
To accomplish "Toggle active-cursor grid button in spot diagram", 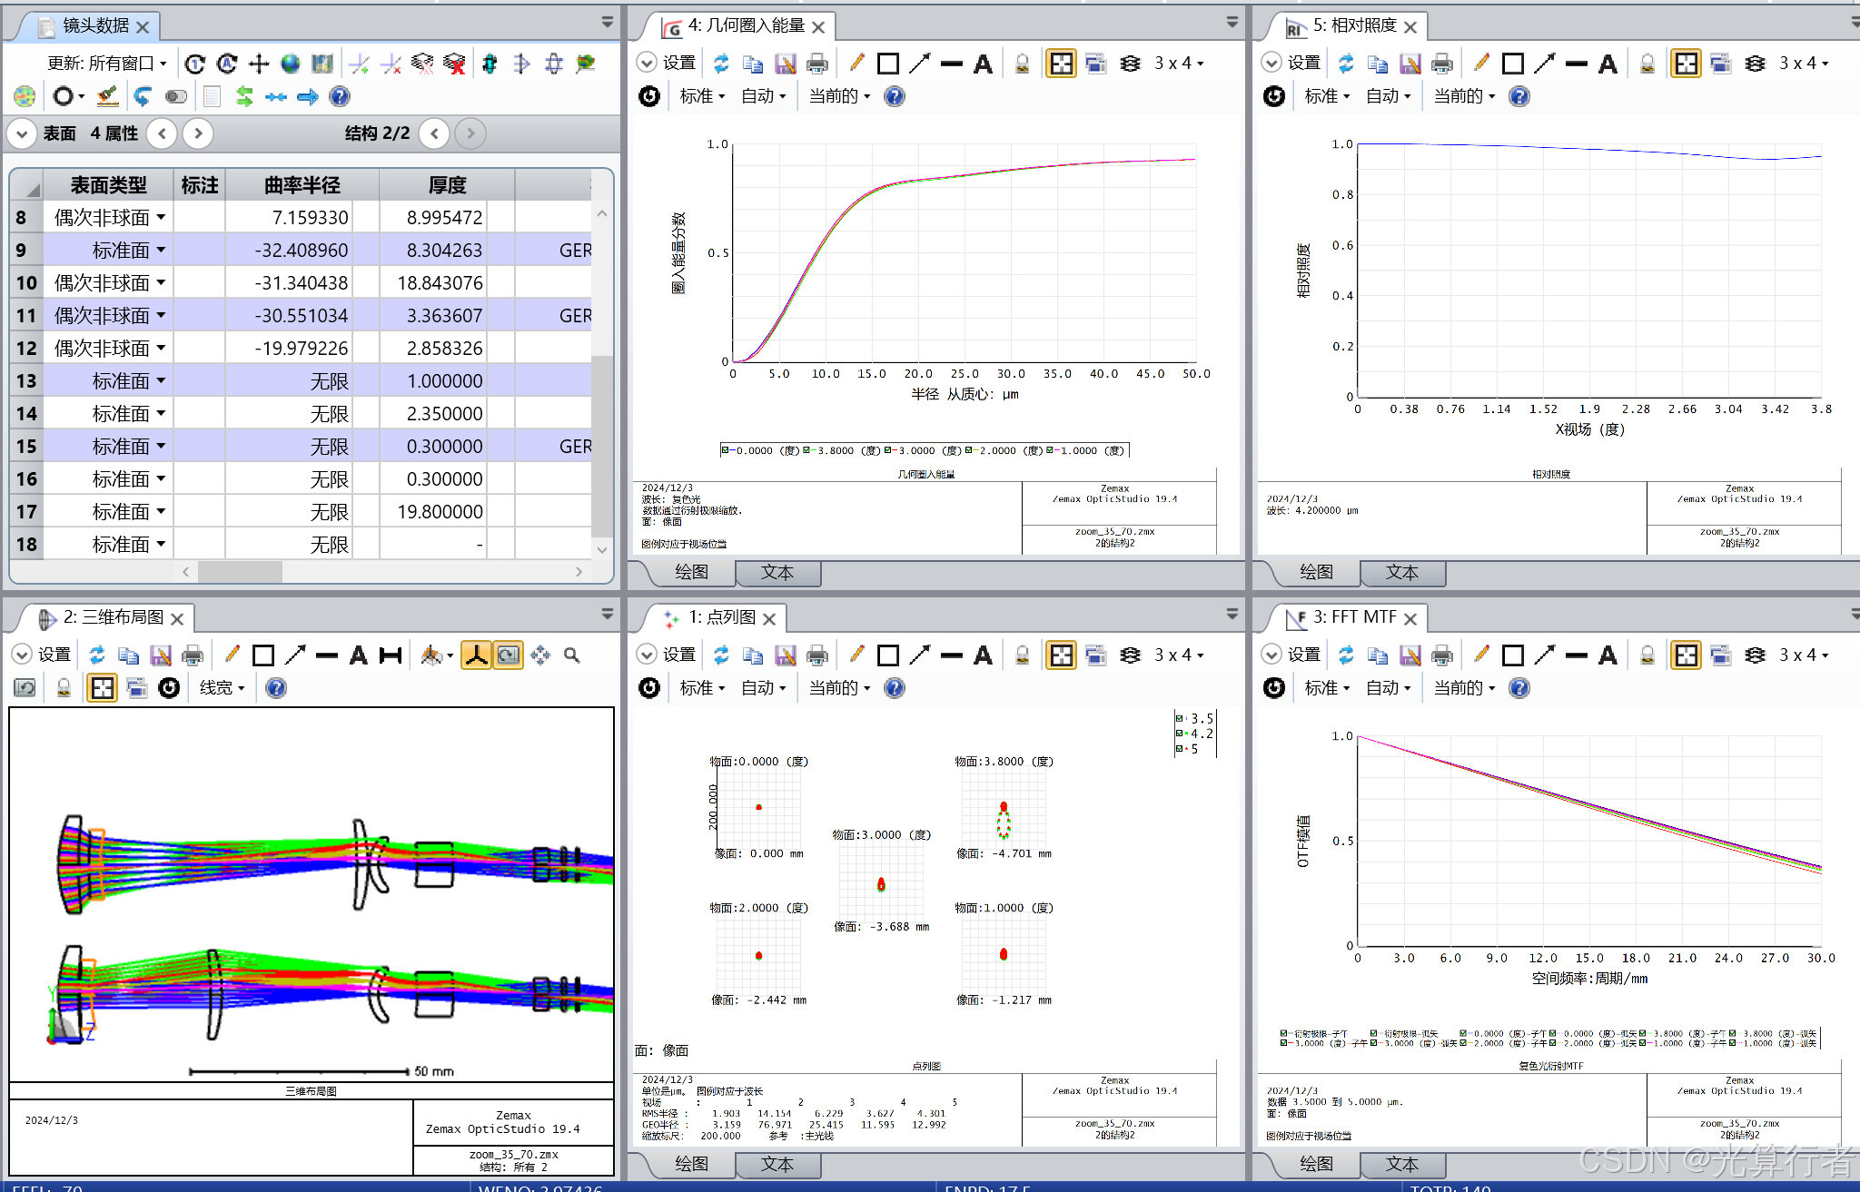I will pos(1061,655).
